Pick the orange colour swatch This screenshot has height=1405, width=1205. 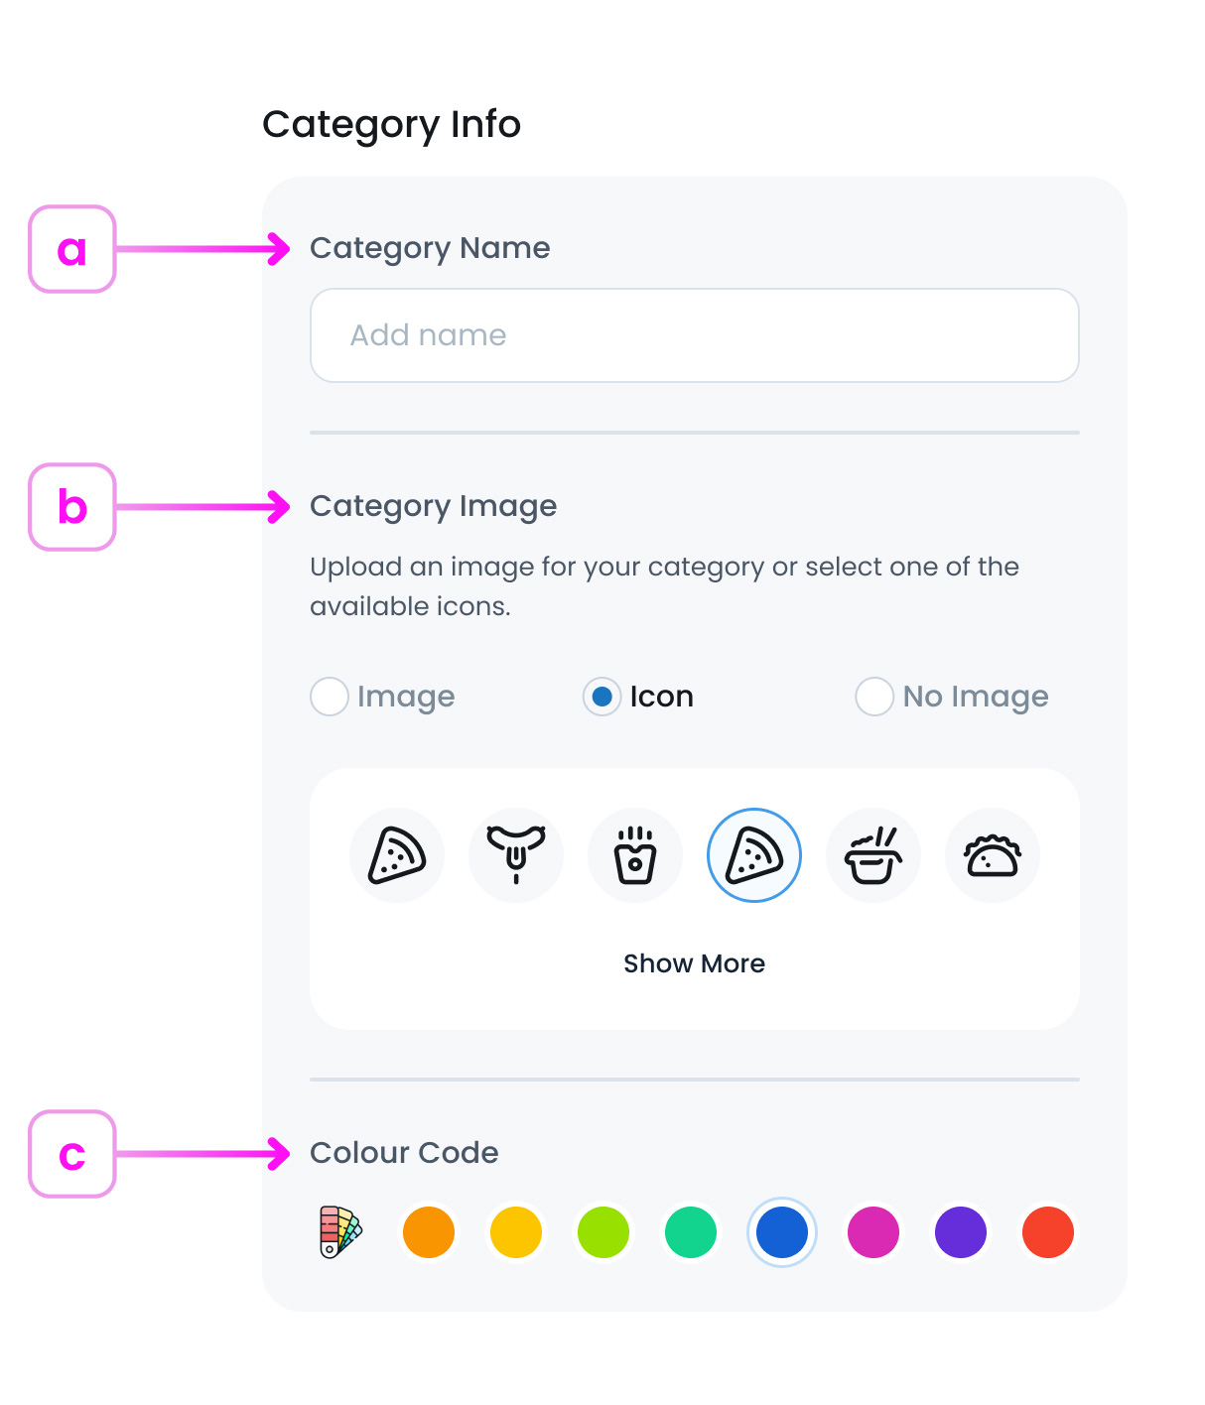[429, 1232]
